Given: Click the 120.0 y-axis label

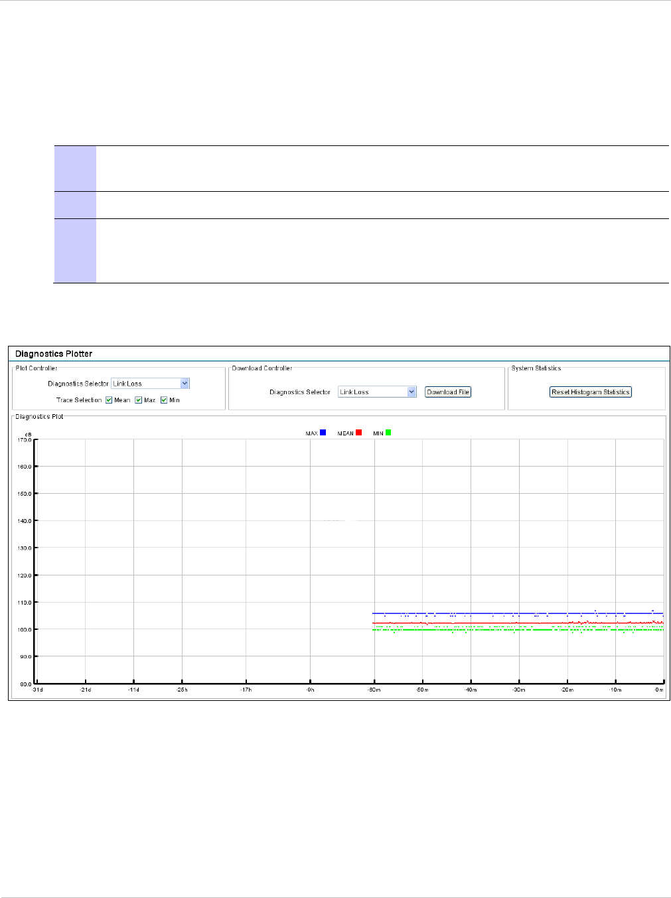Looking at the screenshot, I should pyautogui.click(x=25, y=575).
